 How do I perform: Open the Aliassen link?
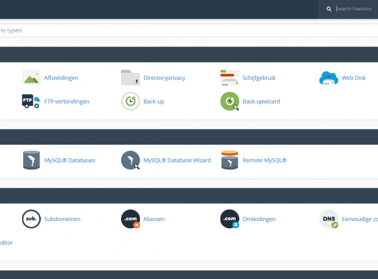coord(154,219)
